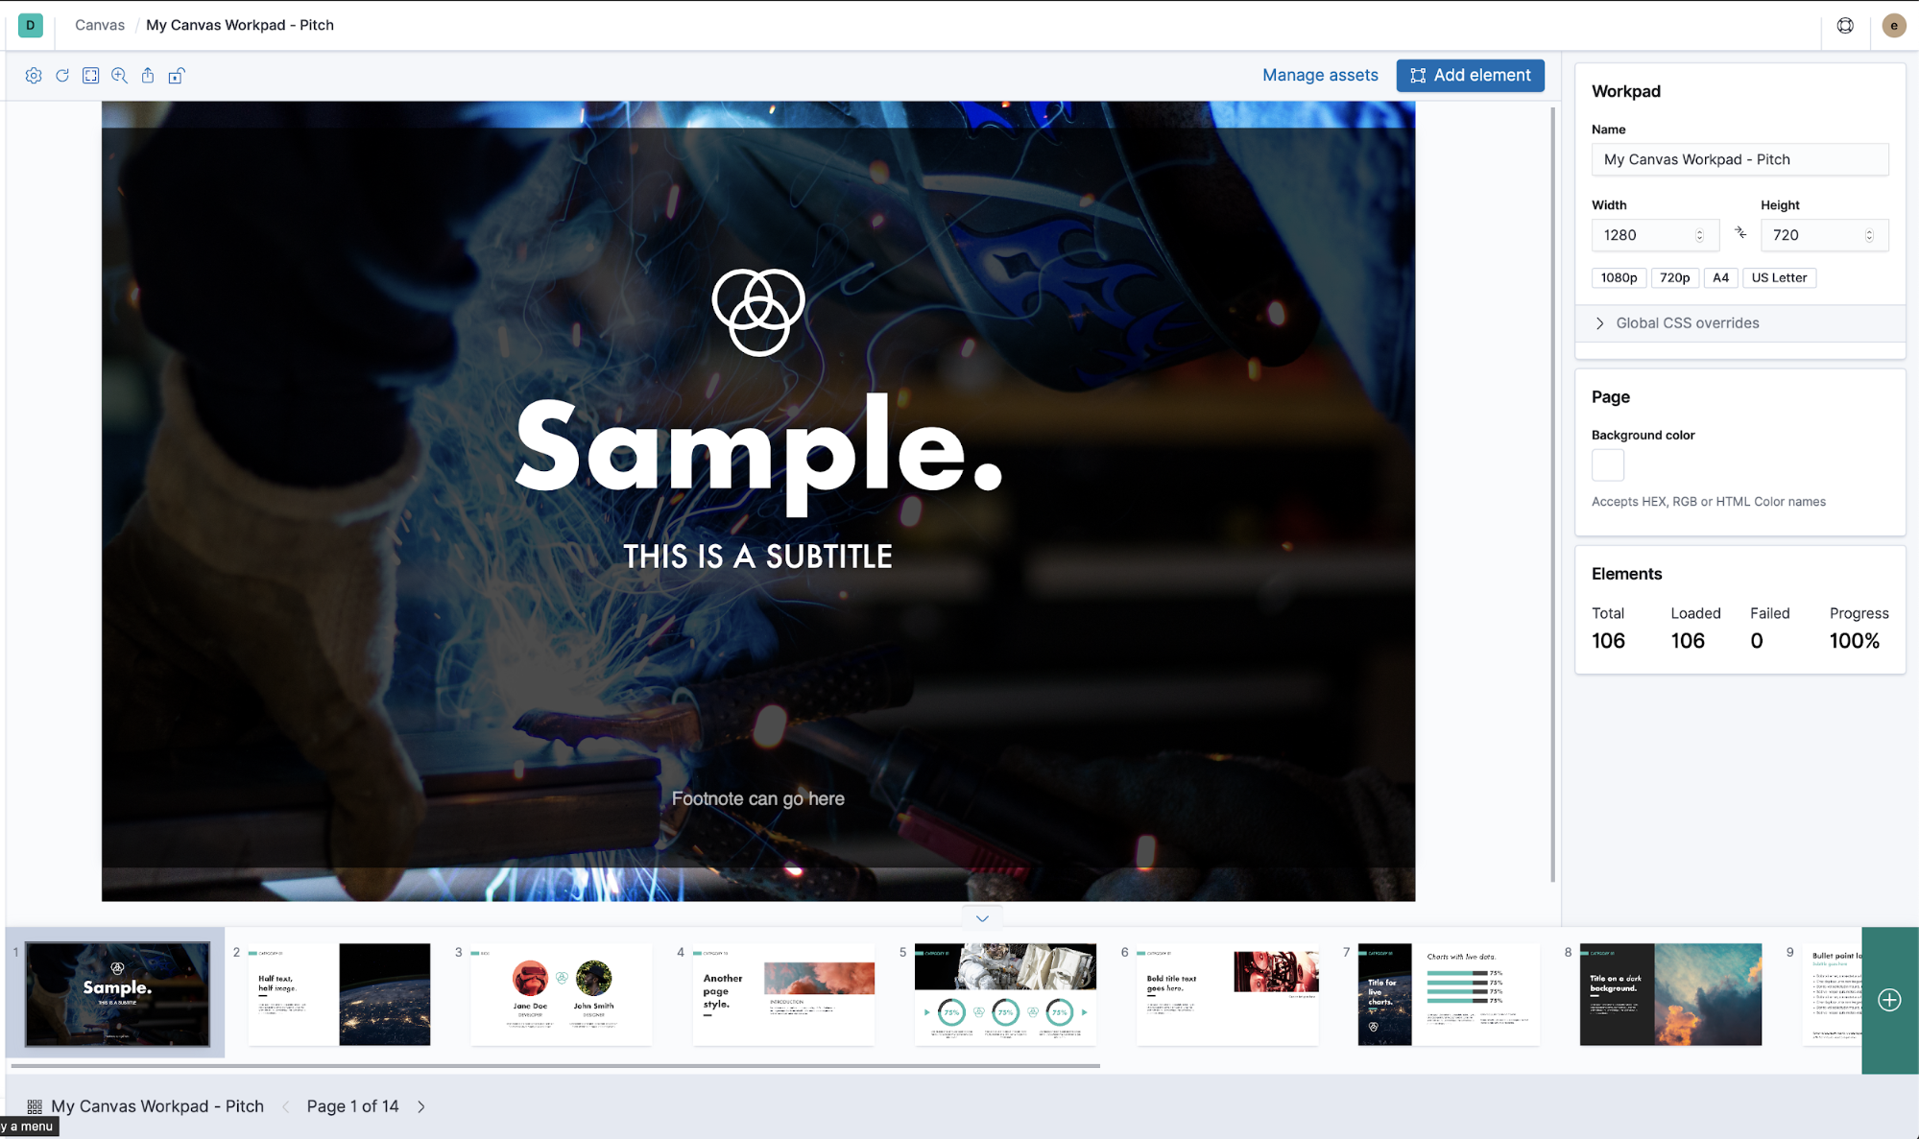Open Manage assets panel
Image resolution: width=1919 pixels, height=1139 pixels.
tap(1318, 75)
